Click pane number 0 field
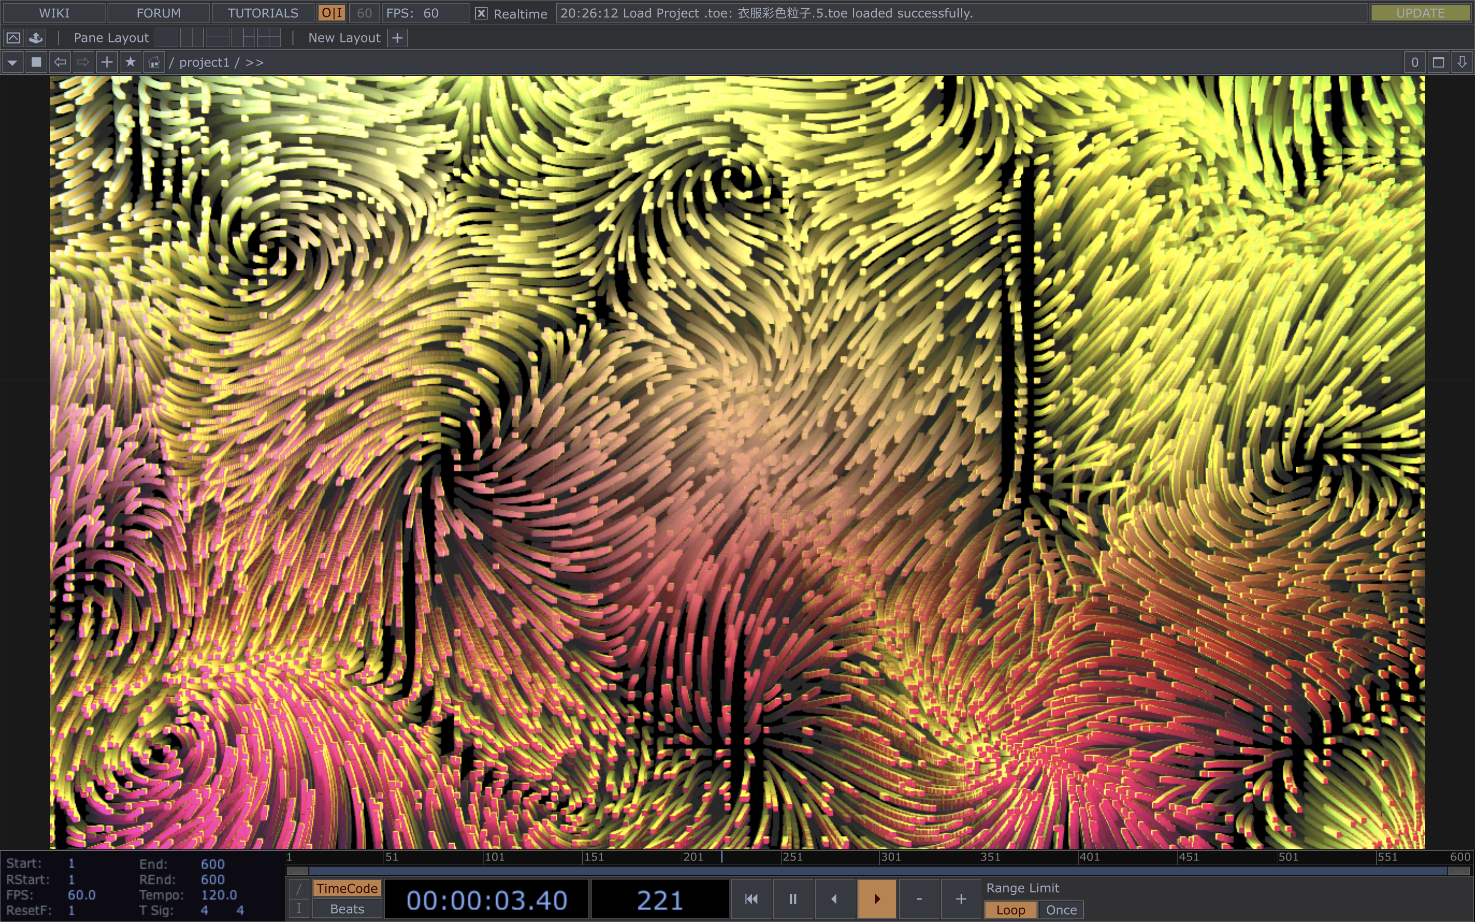This screenshot has height=922, width=1475. 1415,62
